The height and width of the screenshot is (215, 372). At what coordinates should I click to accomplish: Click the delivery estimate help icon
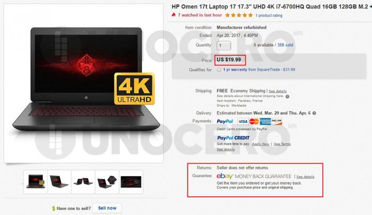314,113
